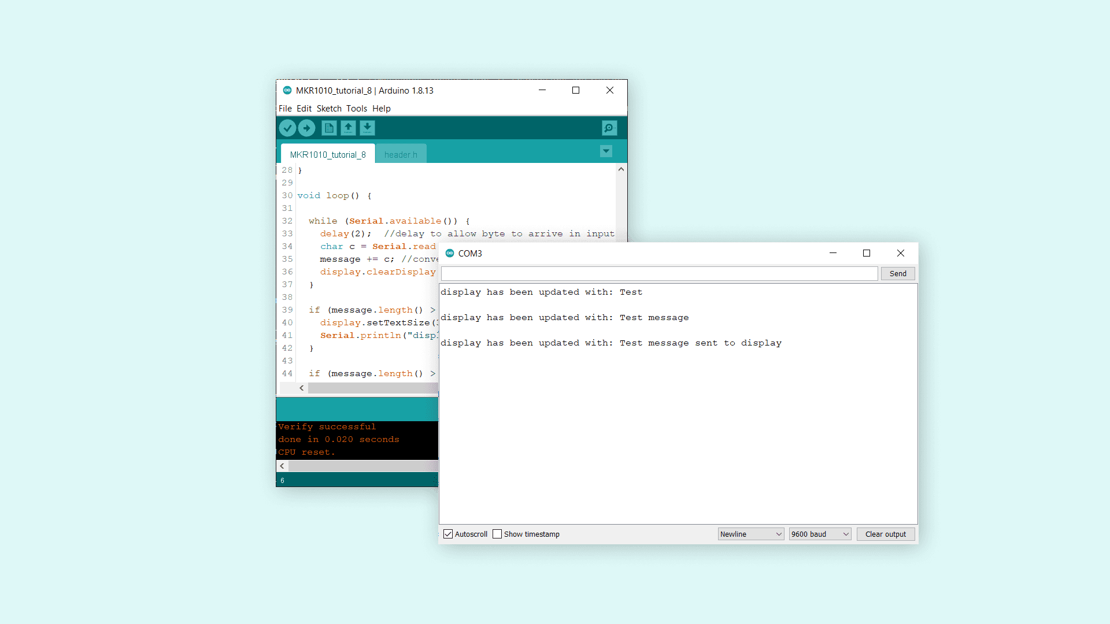Click the Open sketch up-arrow icon

(x=348, y=128)
